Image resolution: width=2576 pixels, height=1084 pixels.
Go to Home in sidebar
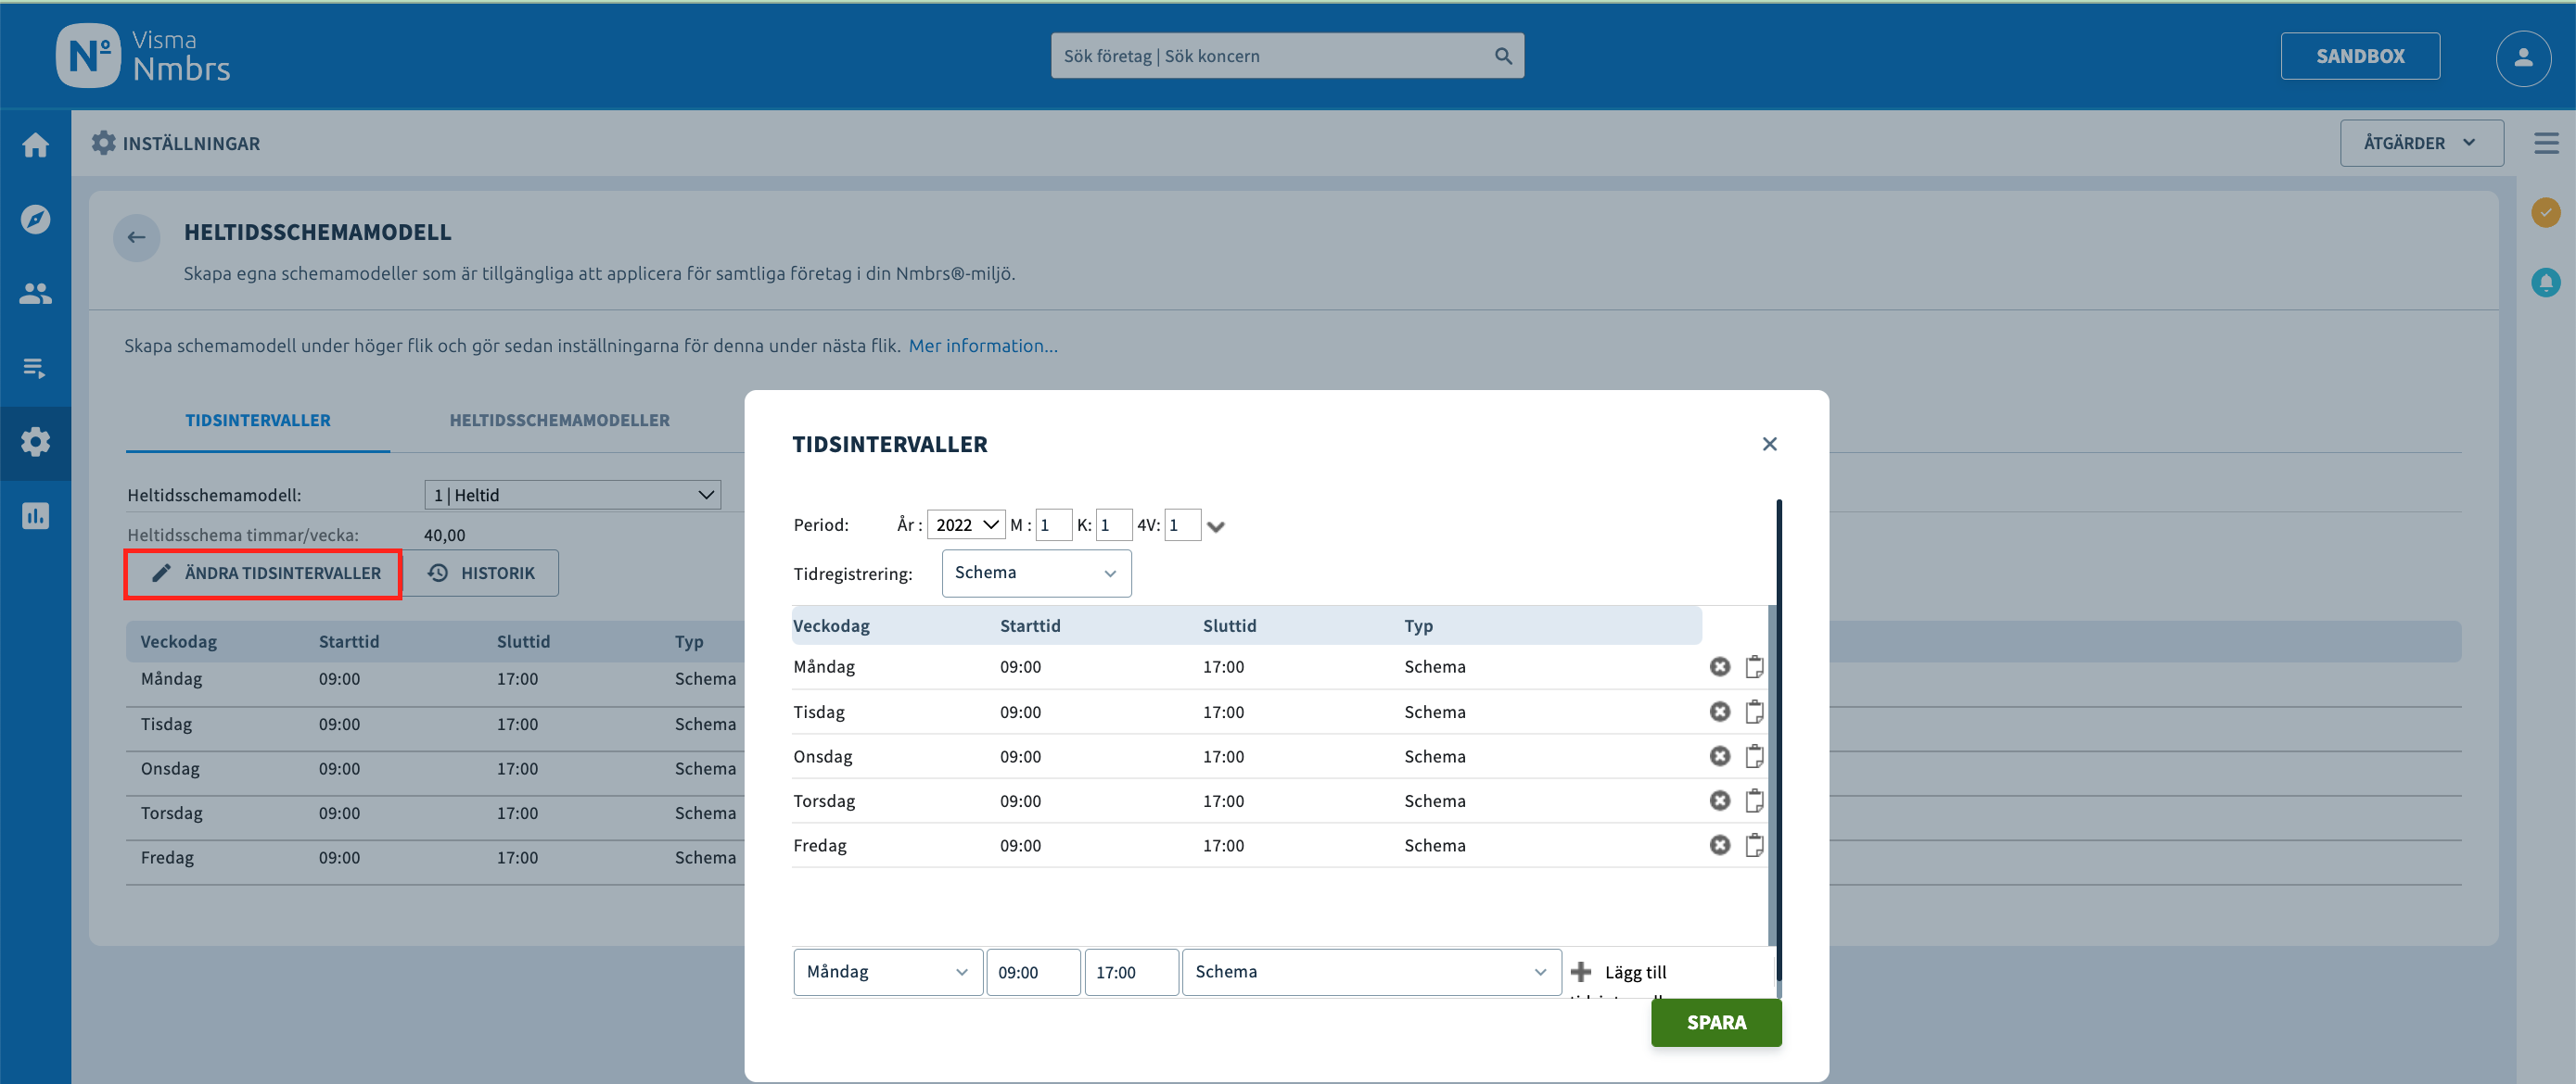(35, 145)
